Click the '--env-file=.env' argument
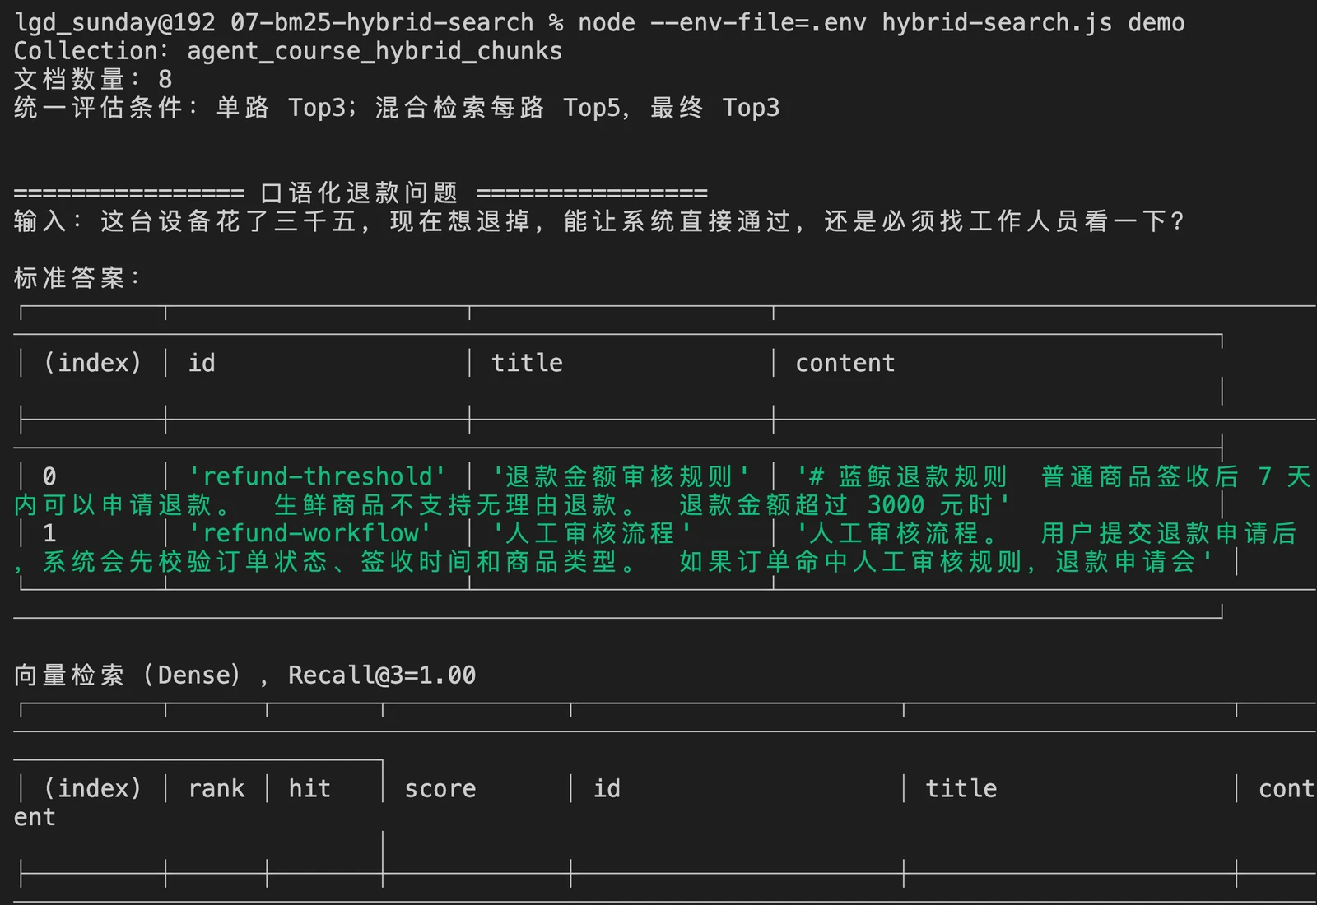Screen dimensions: 1317x905 [758, 22]
